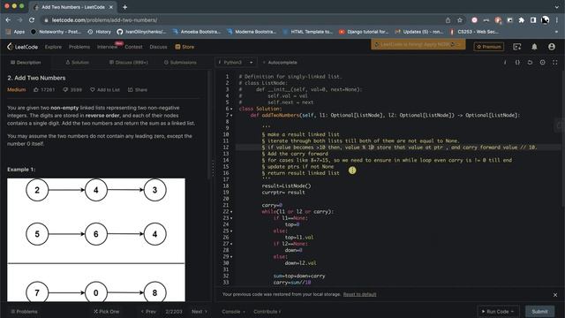Go to Next problem

point(200,312)
